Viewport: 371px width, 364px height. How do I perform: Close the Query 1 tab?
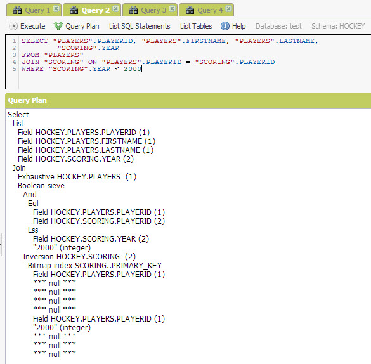pyautogui.click(x=56, y=9)
